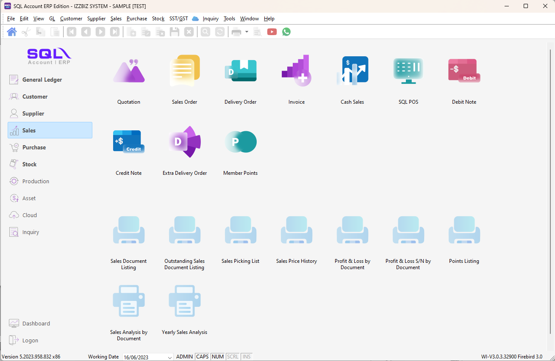Viewport: 555px width, 361px height.
Task: Click ADMIN in the status bar
Action: (x=184, y=357)
